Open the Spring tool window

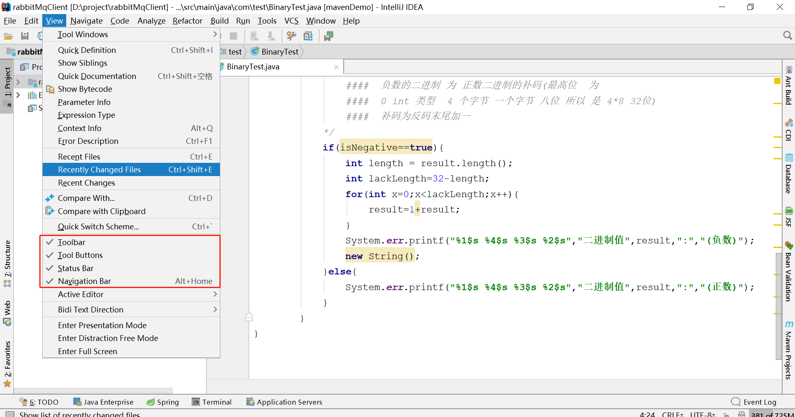pyautogui.click(x=163, y=402)
